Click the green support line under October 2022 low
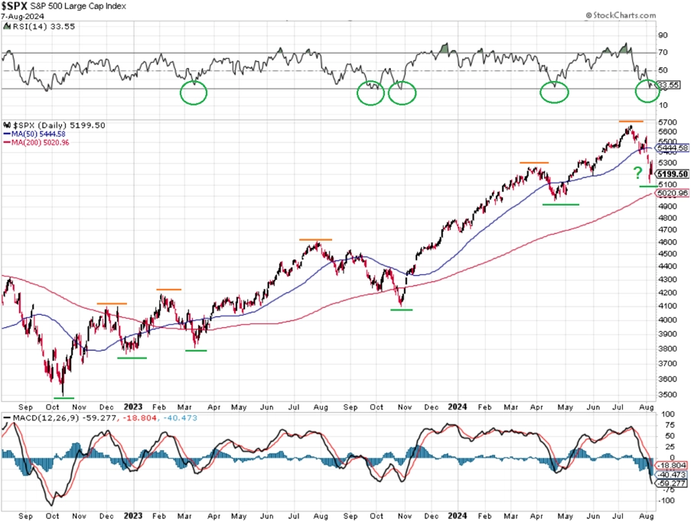691x522 pixels. click(64, 398)
